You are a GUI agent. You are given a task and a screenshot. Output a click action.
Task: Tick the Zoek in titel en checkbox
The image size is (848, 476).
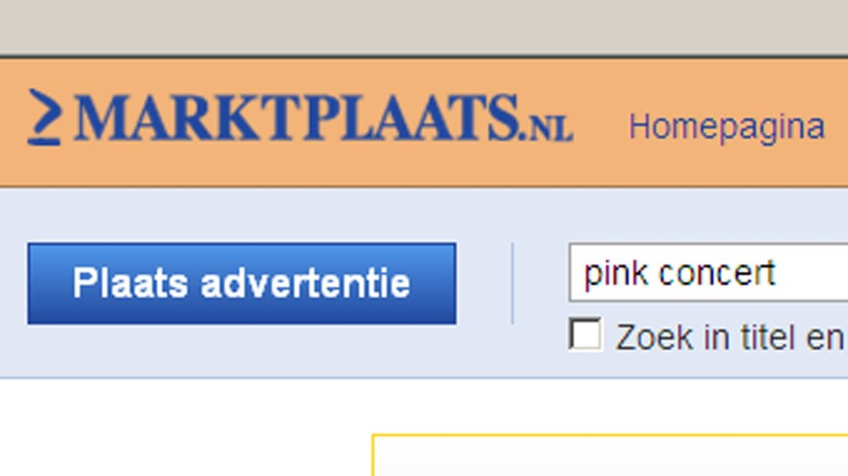pos(585,334)
